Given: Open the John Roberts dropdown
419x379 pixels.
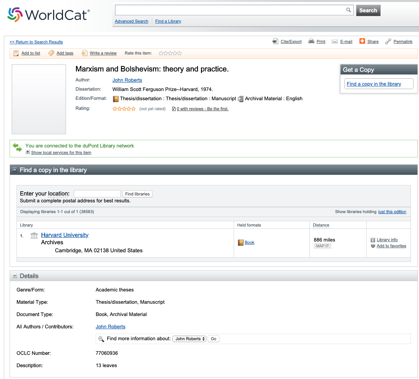Looking at the screenshot, I should pos(189,339).
